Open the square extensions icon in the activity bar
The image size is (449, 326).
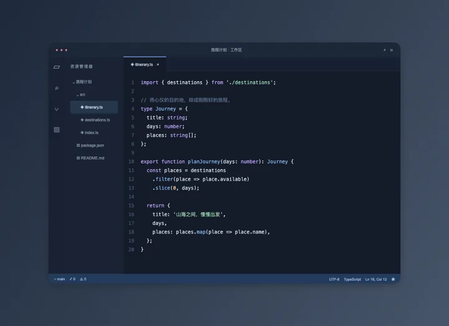57,130
